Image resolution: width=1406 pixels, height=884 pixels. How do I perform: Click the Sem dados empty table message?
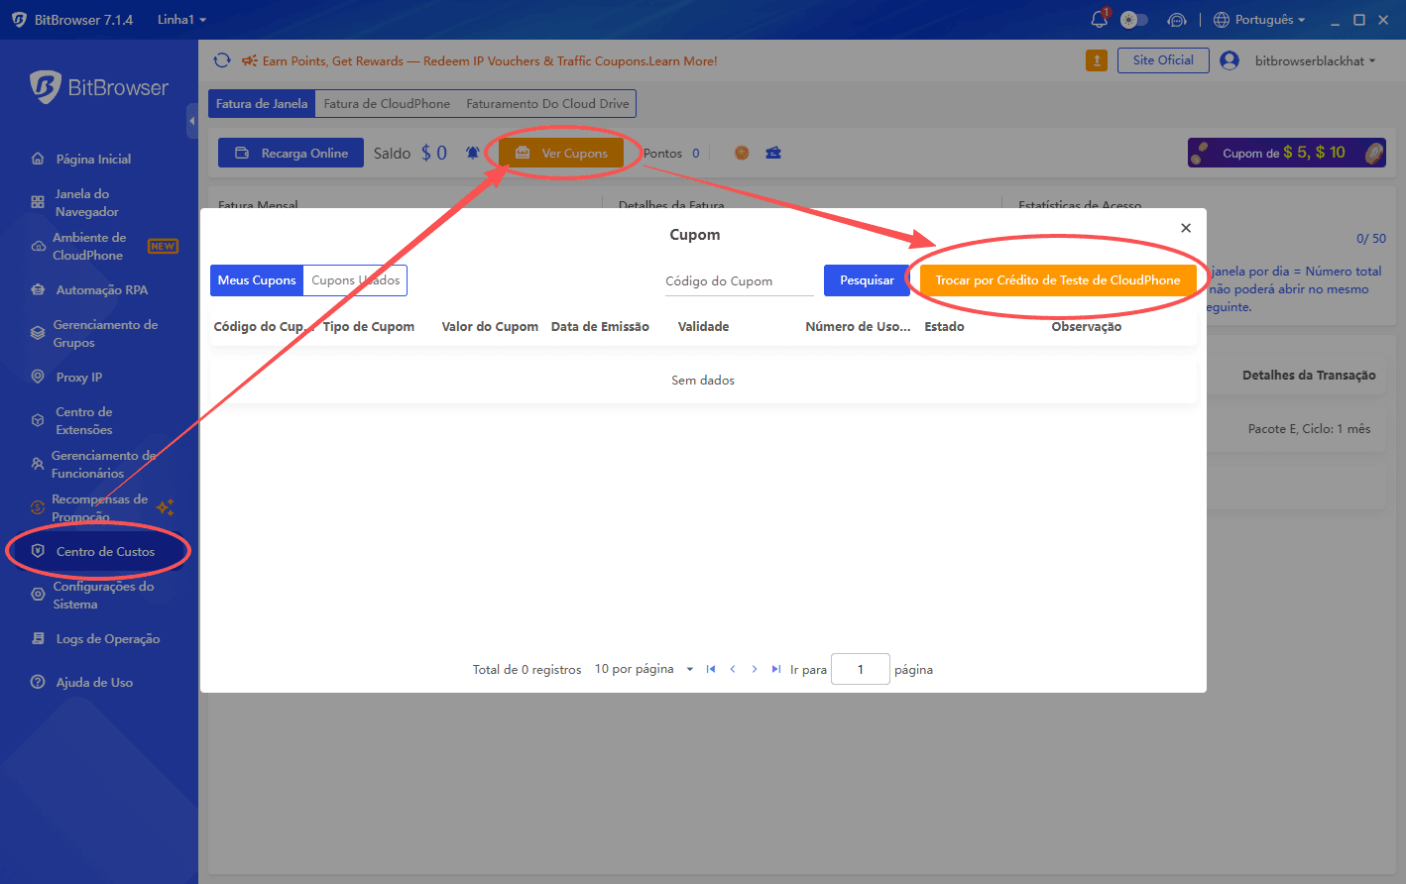pos(703,381)
